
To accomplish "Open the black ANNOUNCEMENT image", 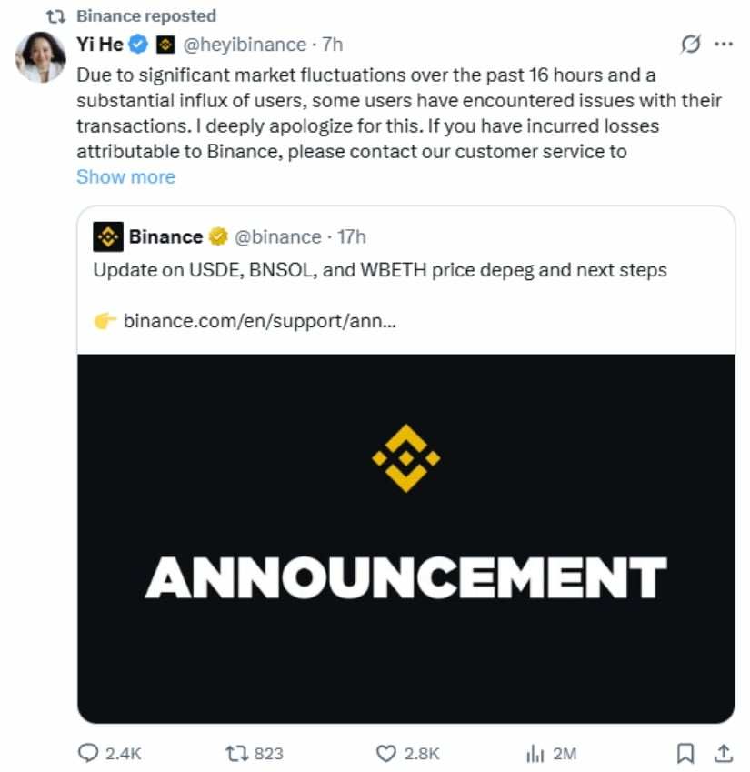I will (x=405, y=538).
